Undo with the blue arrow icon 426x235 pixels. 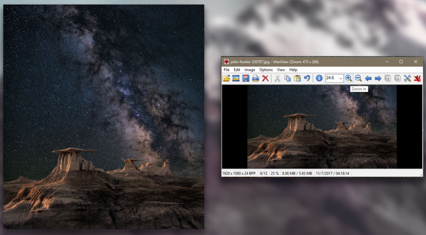pyautogui.click(x=307, y=78)
